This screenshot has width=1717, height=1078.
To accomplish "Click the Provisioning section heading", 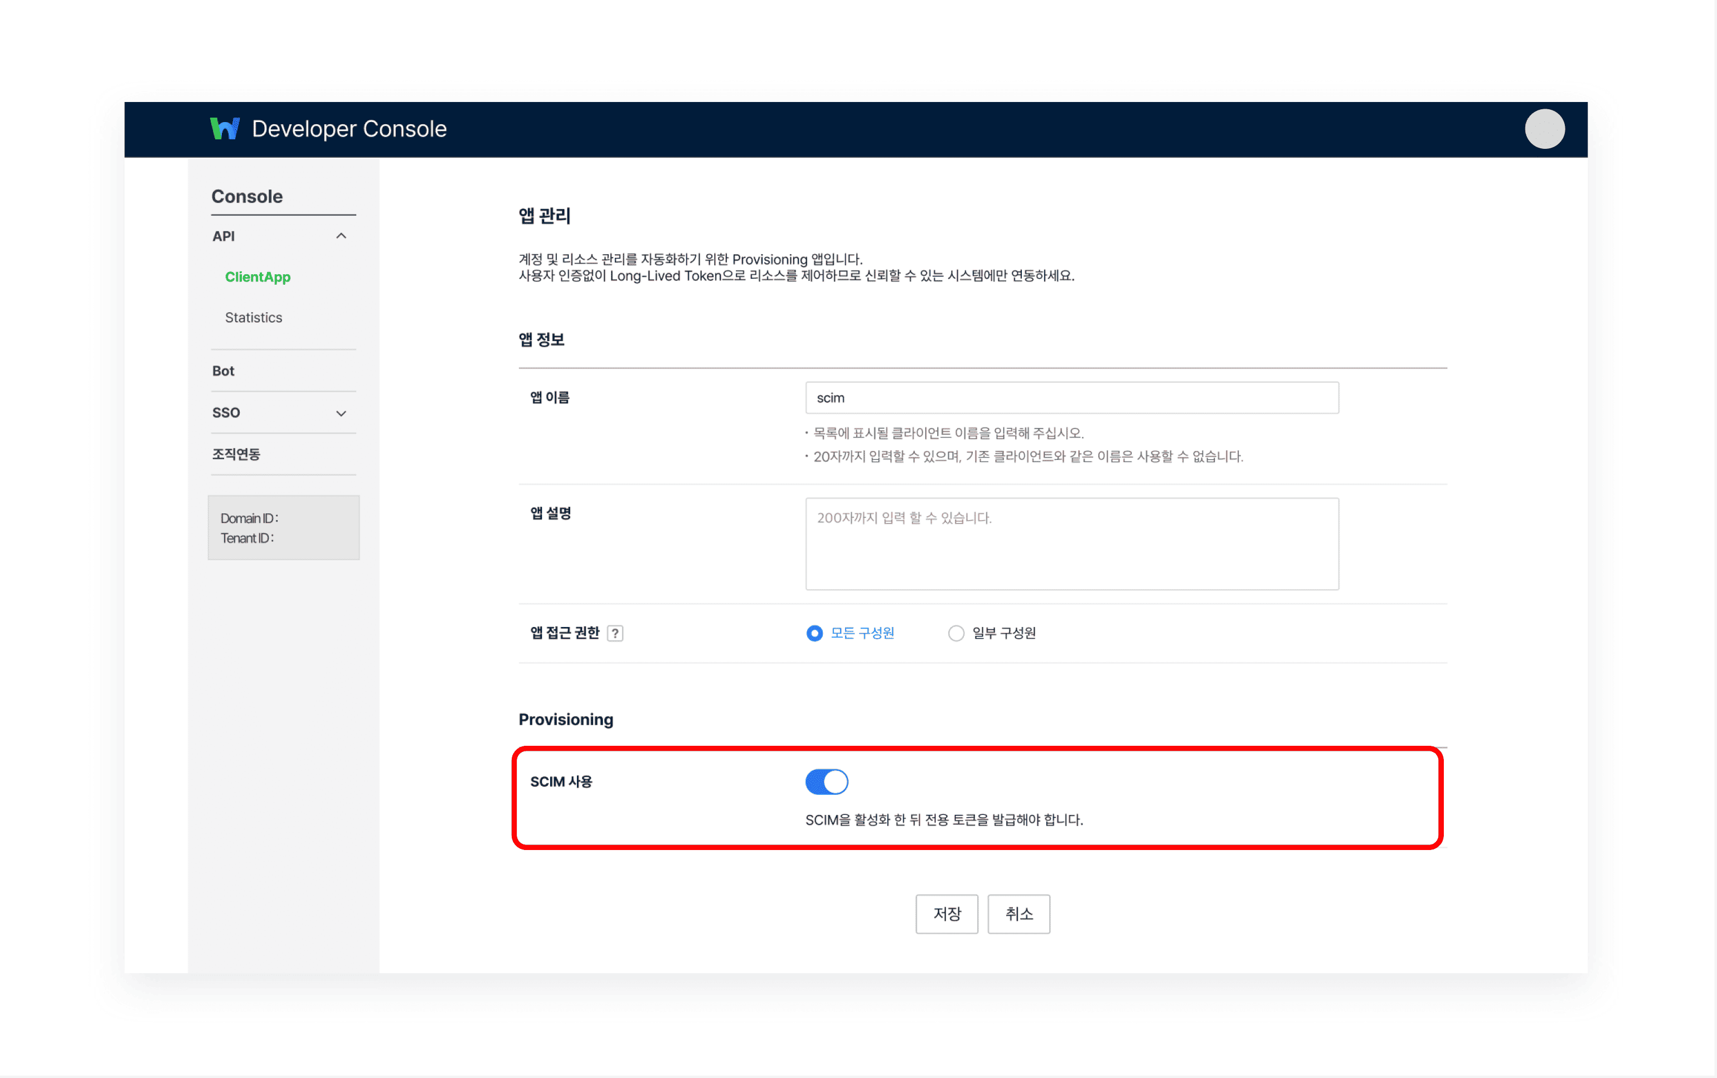I will pyautogui.click(x=566, y=720).
